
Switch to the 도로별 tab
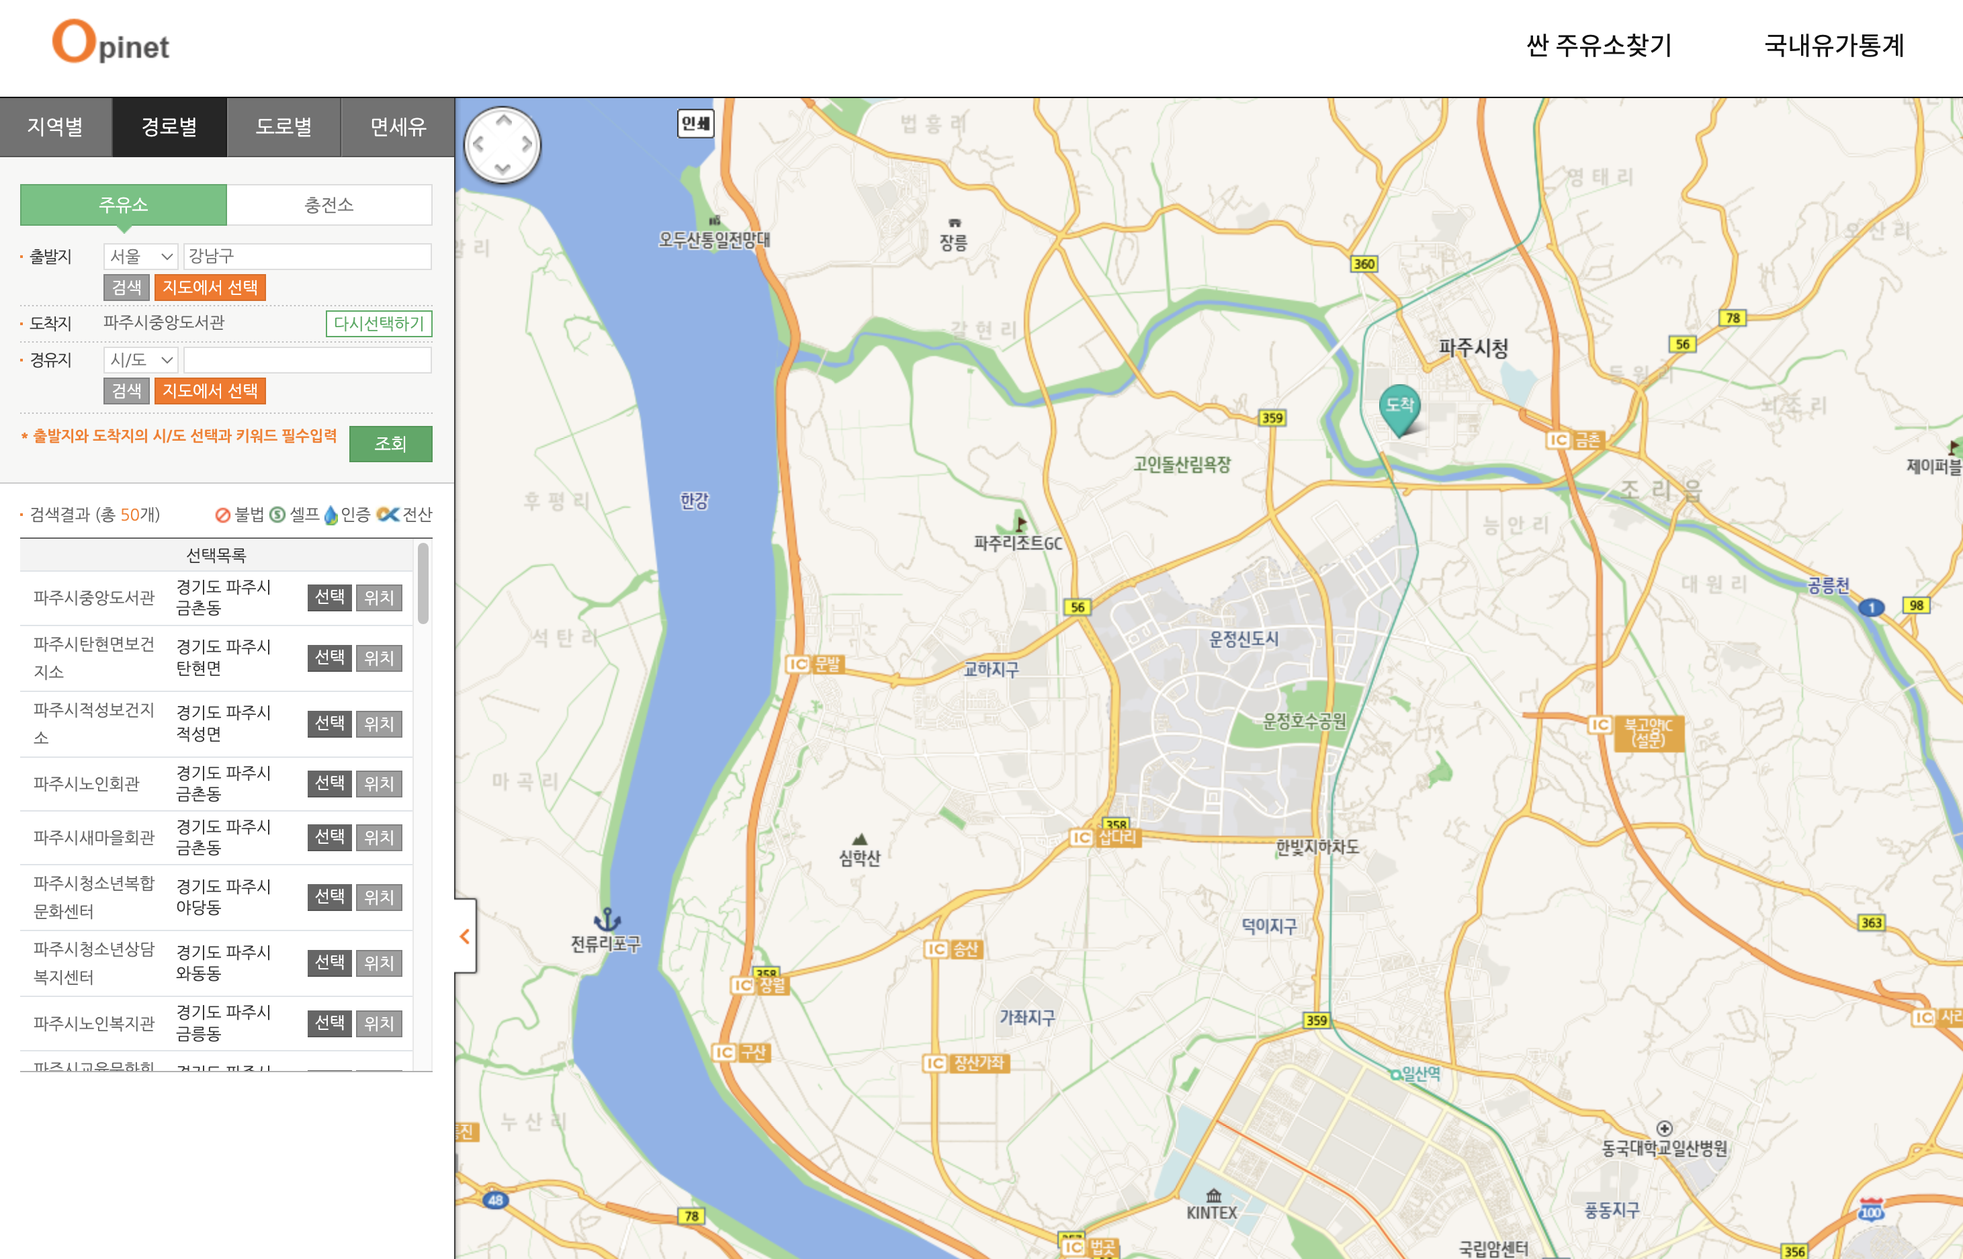[283, 127]
